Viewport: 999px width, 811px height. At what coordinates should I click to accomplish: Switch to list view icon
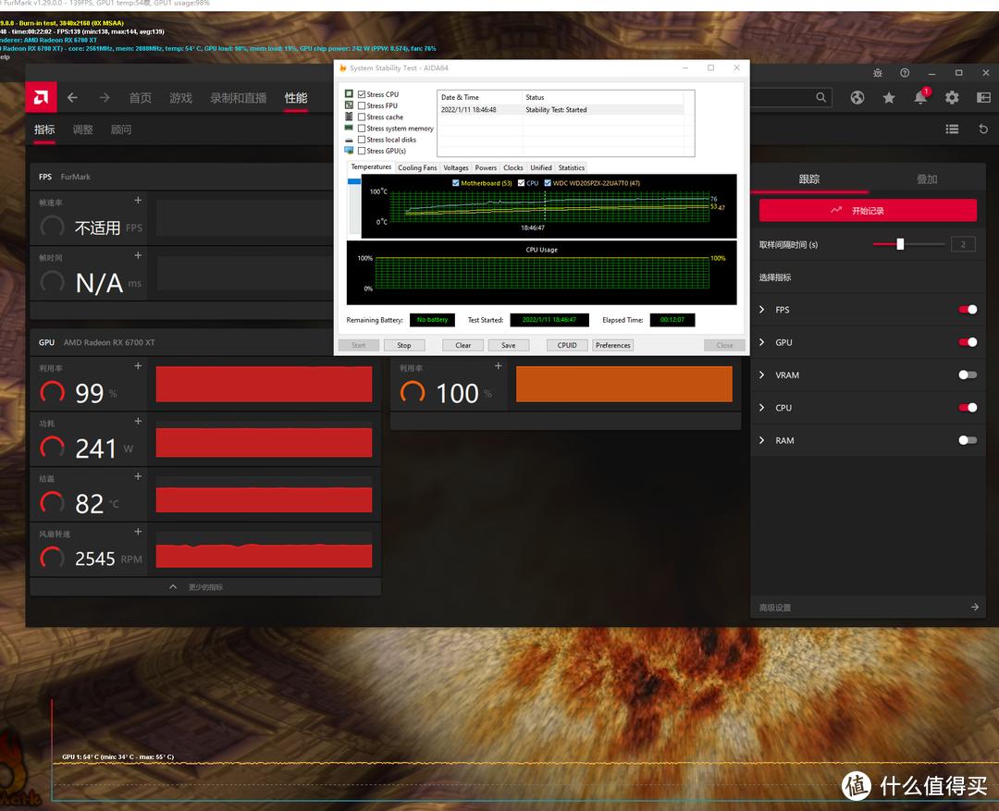952,129
